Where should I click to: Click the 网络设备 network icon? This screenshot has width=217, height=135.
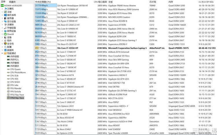pyautogui.click(x=5, y=31)
